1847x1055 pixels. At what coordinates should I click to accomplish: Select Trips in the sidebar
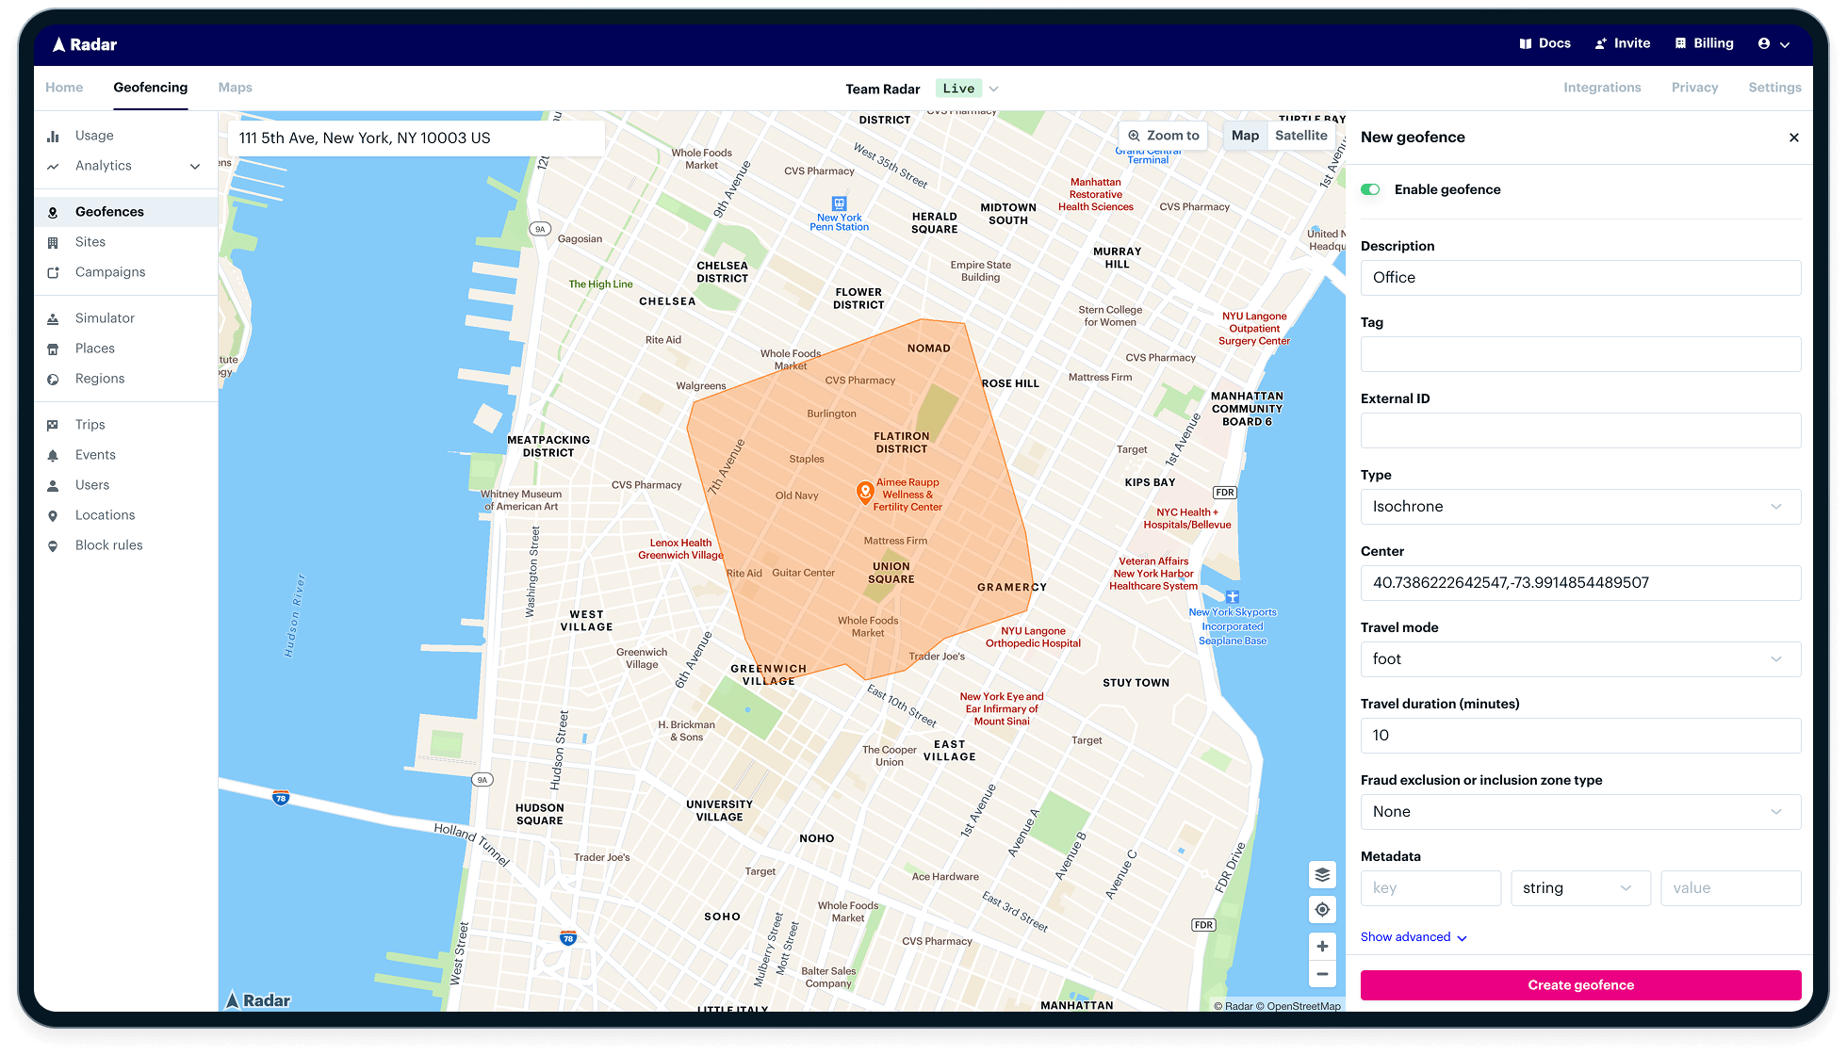90,424
